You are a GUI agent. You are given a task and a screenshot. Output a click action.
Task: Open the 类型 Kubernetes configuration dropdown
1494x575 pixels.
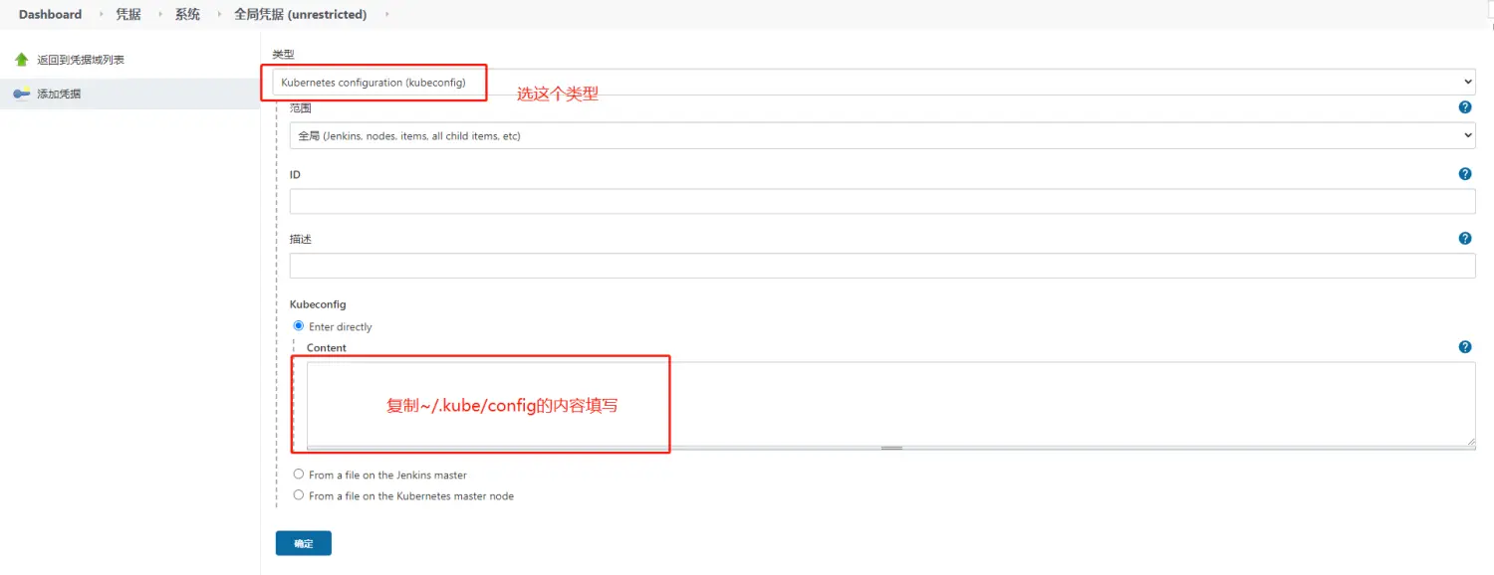click(873, 82)
